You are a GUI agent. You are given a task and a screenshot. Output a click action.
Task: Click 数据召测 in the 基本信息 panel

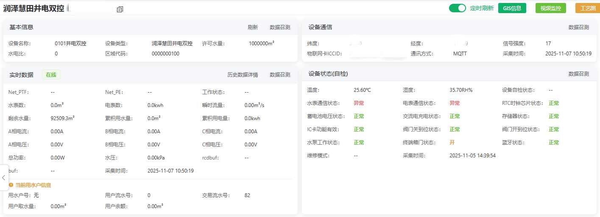[x=280, y=27]
